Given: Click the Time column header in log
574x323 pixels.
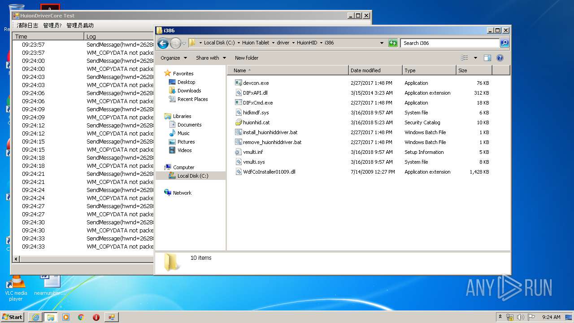Looking at the screenshot, I should (x=48, y=36).
